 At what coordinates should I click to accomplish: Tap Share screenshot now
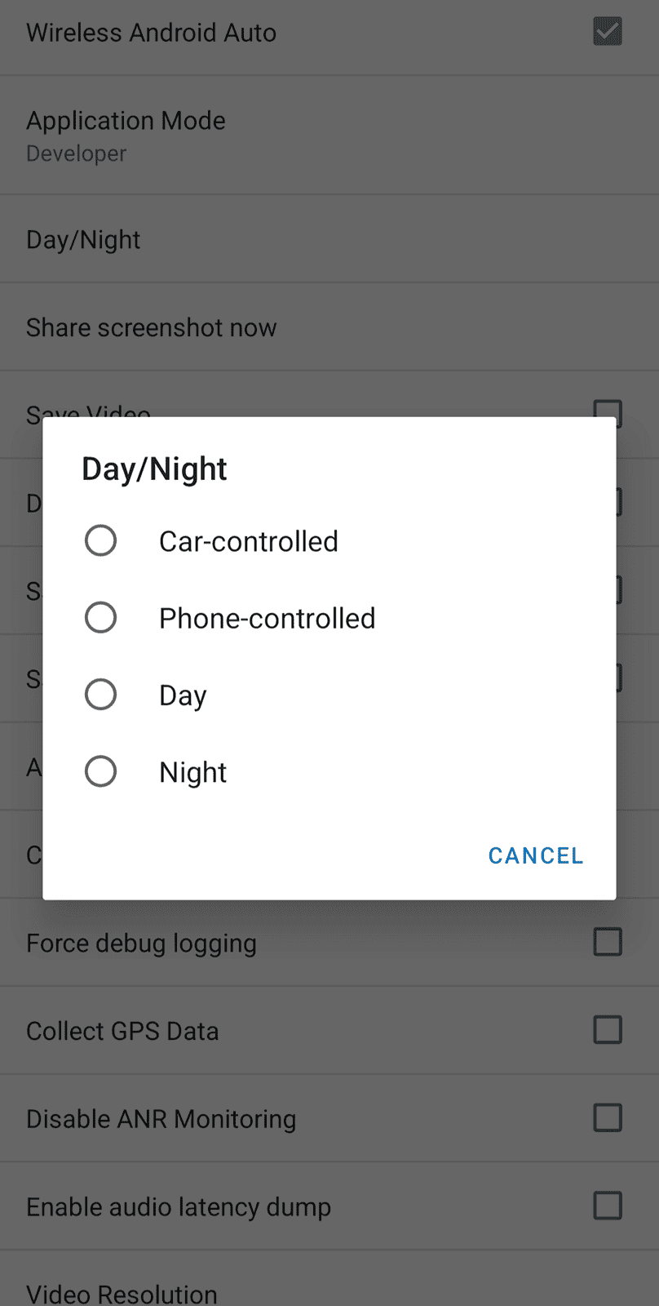152,327
